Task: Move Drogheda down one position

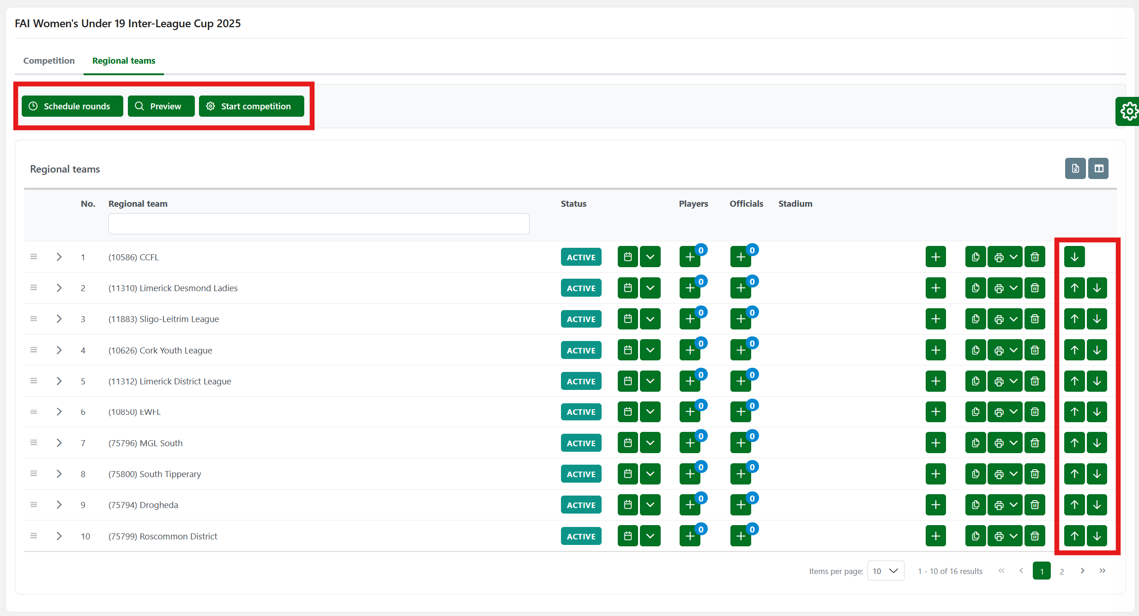Action: pos(1097,505)
